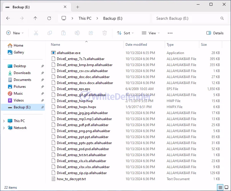Click the Copy icon in toolbar
Image resolution: width=231 pixels, height=191 pixels.
[50, 33]
